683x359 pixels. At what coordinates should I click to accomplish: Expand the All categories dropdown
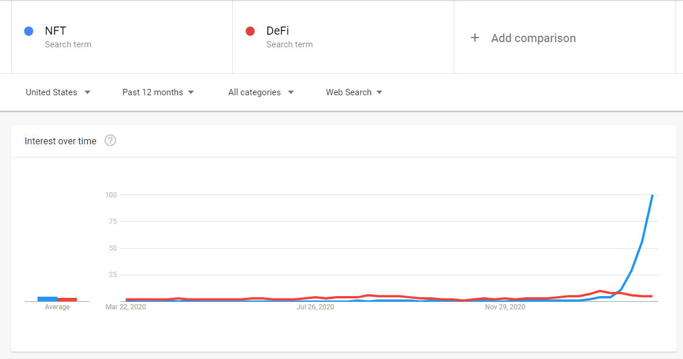[x=261, y=92]
